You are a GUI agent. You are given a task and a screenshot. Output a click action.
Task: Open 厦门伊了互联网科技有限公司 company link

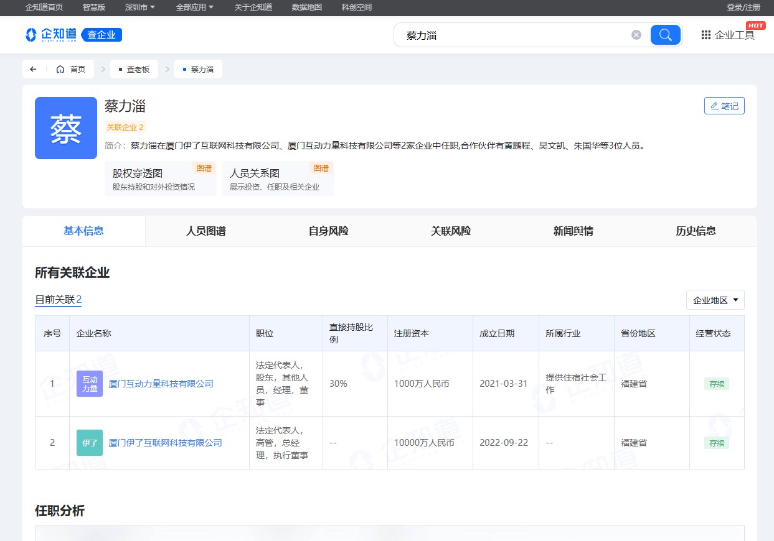tap(165, 443)
